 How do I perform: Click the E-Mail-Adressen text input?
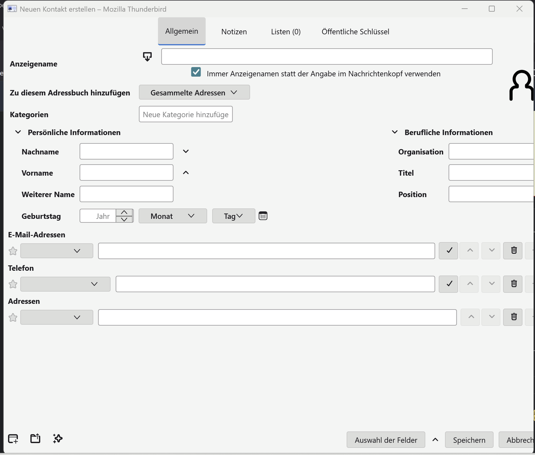pyautogui.click(x=267, y=251)
